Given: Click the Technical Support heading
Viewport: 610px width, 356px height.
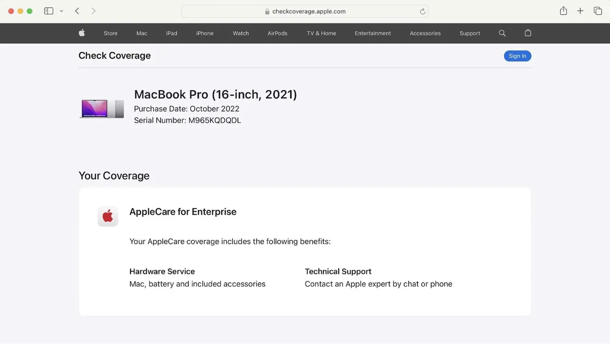Looking at the screenshot, I should coord(338,272).
